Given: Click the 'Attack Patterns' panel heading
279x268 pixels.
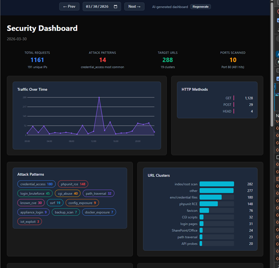Looking at the screenshot, I should click(x=31, y=174).
